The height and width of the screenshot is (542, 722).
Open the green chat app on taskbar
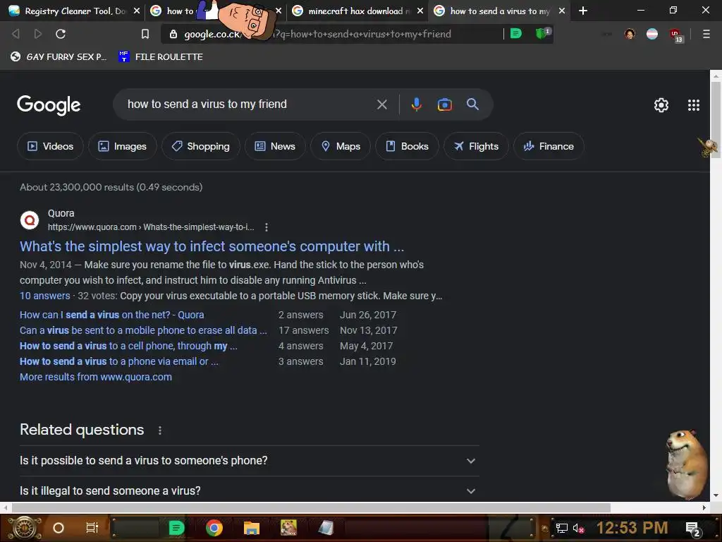tap(176, 528)
